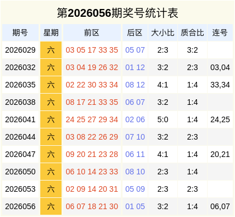
Task: Click 六 weekday cell in row 2026029
Action: pos(51,50)
